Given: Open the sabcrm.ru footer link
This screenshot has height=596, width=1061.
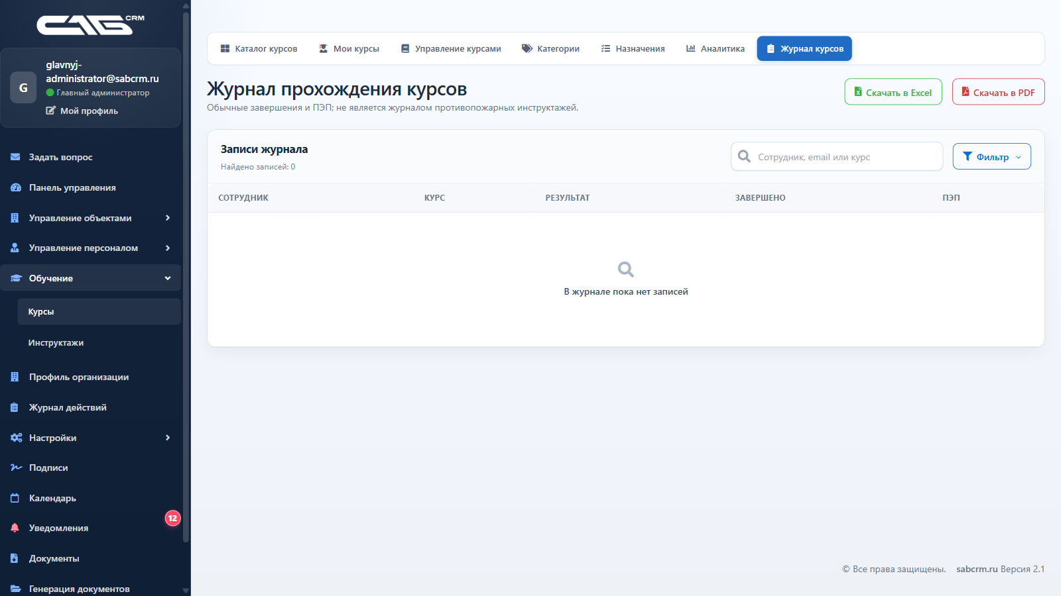Looking at the screenshot, I should pyautogui.click(x=977, y=569).
